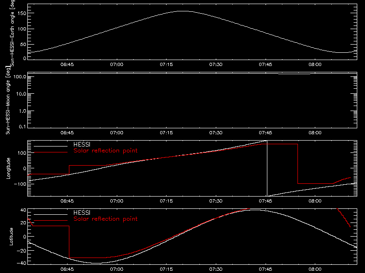Click Solar reflection point legend in Latitude plot
Image resolution: width=365 pixels, height=273 pixels.
click(x=105, y=219)
